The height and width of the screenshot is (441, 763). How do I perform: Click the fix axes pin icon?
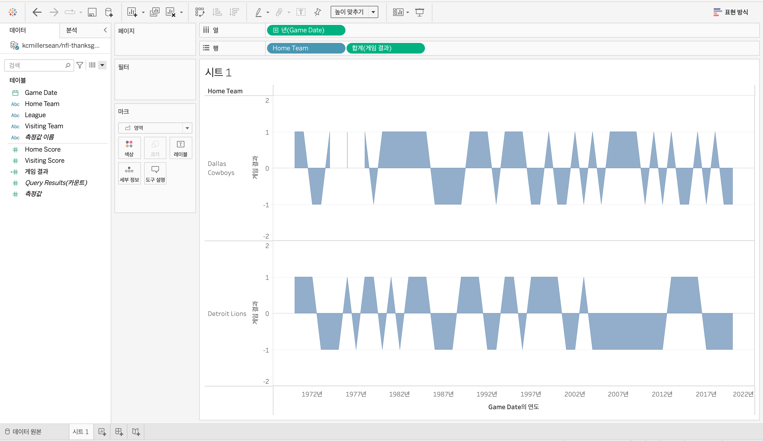coord(317,12)
